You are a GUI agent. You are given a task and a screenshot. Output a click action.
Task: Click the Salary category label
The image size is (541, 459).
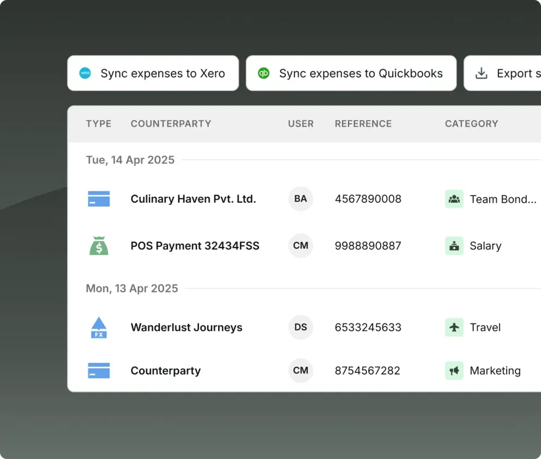tap(485, 246)
